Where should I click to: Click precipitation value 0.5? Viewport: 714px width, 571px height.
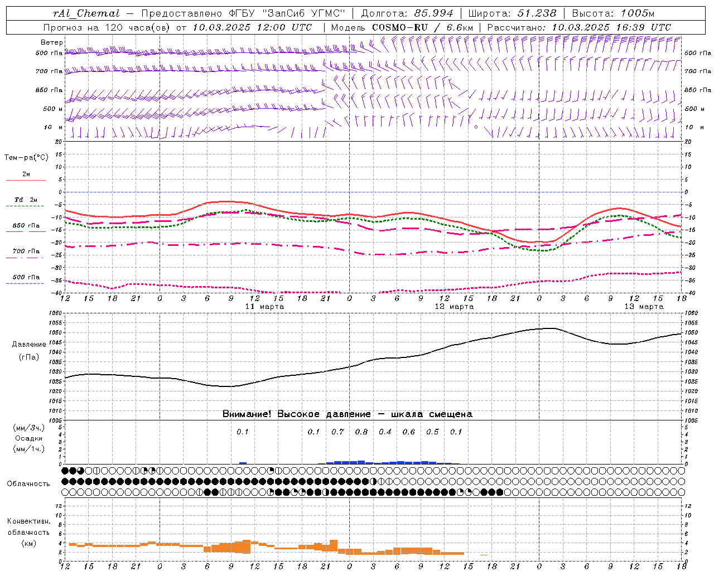[432, 432]
